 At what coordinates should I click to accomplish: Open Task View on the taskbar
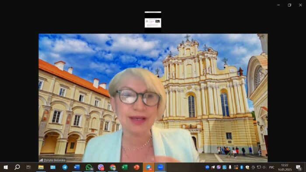[x=28, y=167]
